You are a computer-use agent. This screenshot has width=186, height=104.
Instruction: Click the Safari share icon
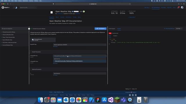[x=178, y=4]
